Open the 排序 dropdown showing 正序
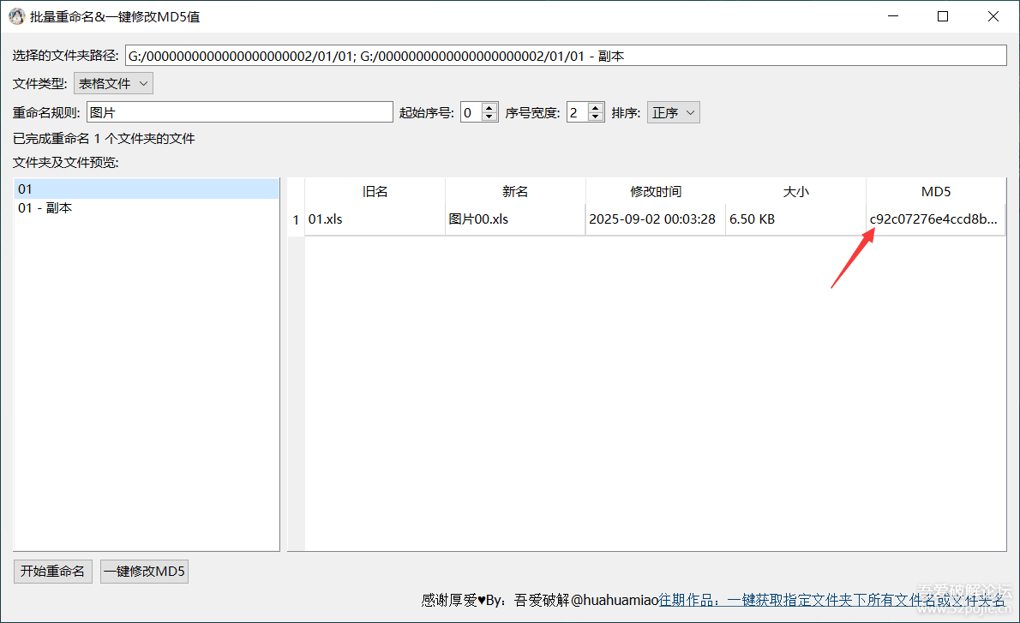This screenshot has width=1020, height=623. point(673,112)
